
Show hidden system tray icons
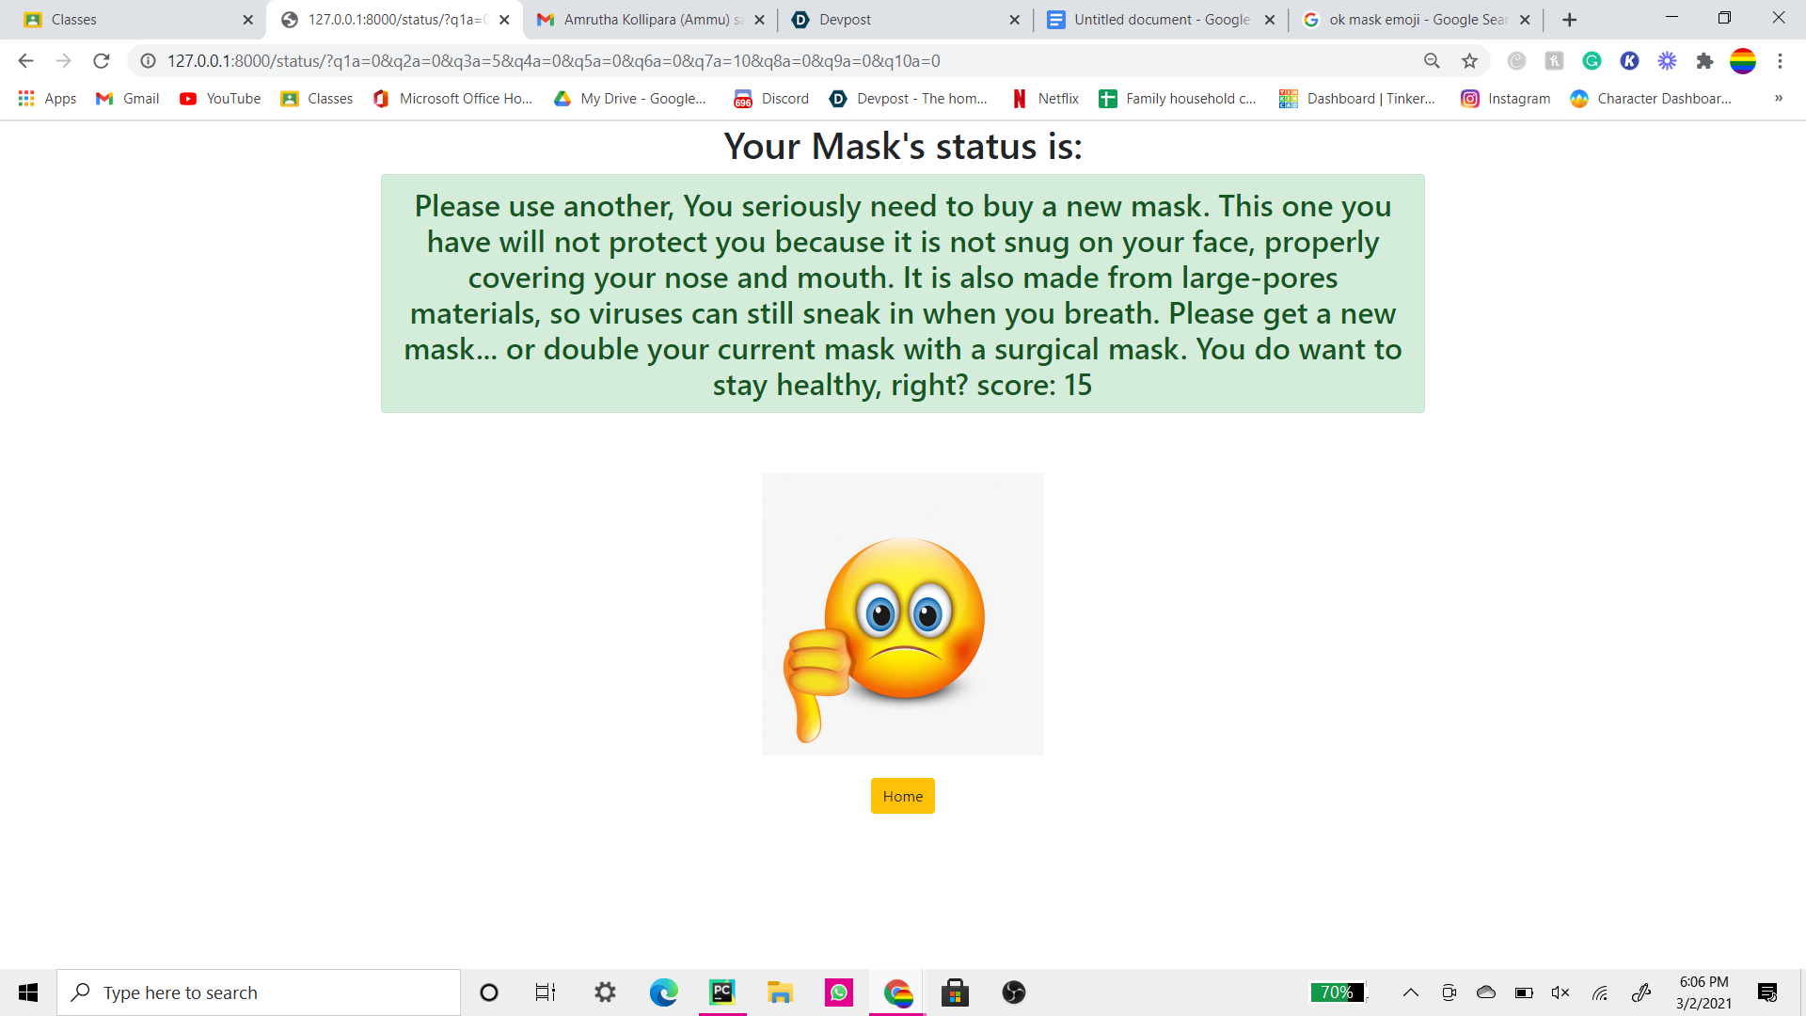click(x=1410, y=992)
